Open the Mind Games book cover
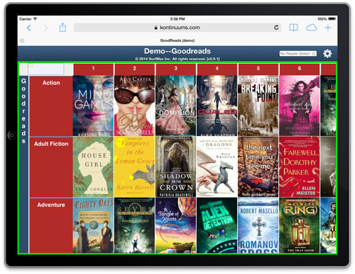355x274 pixels. (94, 105)
